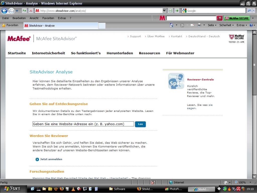Click the Read mail envelope icon
Image resolution: width=257 pixels, height=193 pixels.
tap(192, 25)
